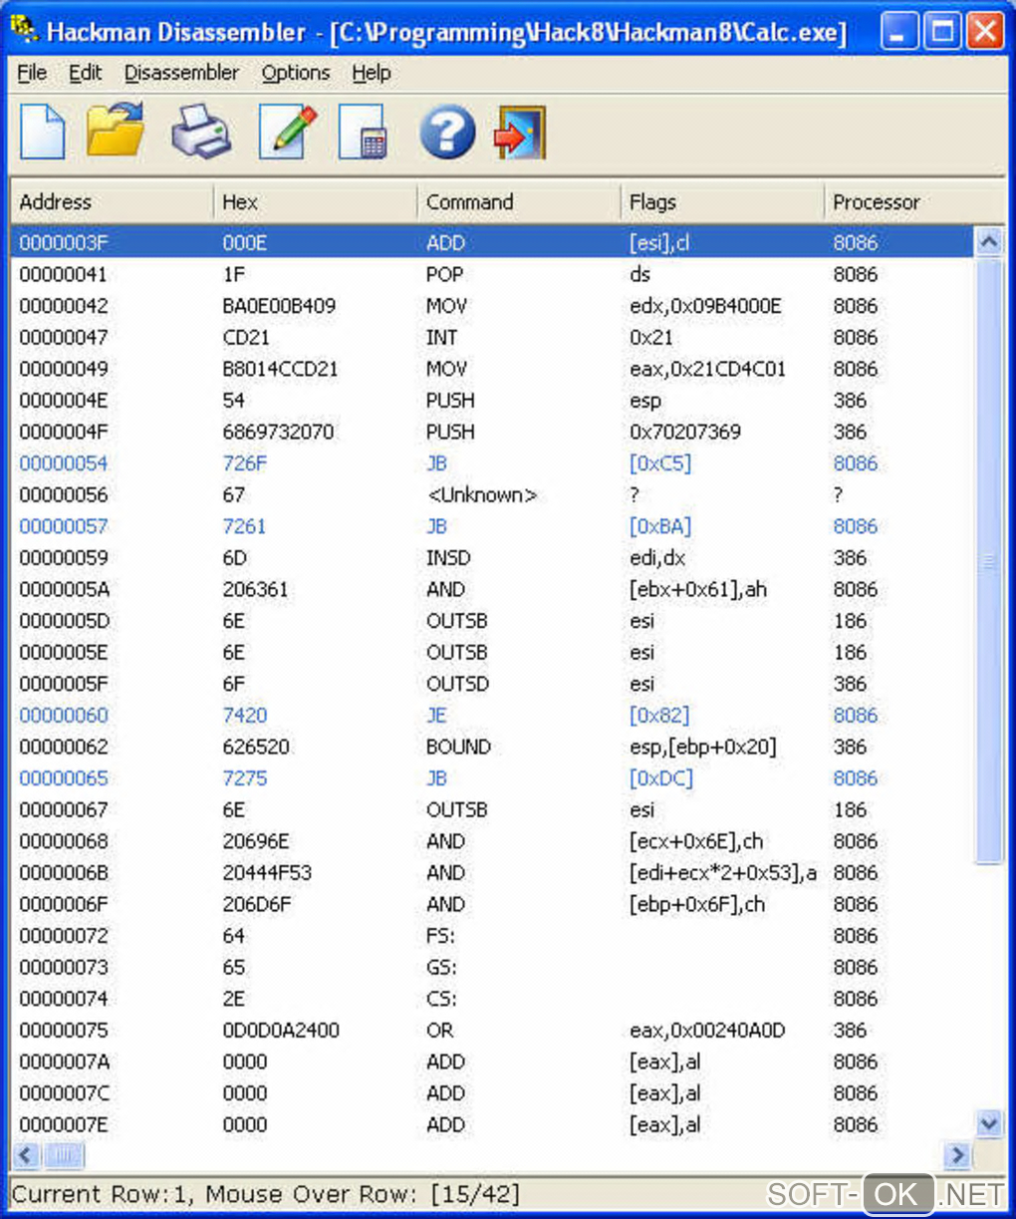Open the calculator document toolbar icon
The height and width of the screenshot is (1219, 1016).
click(x=363, y=134)
